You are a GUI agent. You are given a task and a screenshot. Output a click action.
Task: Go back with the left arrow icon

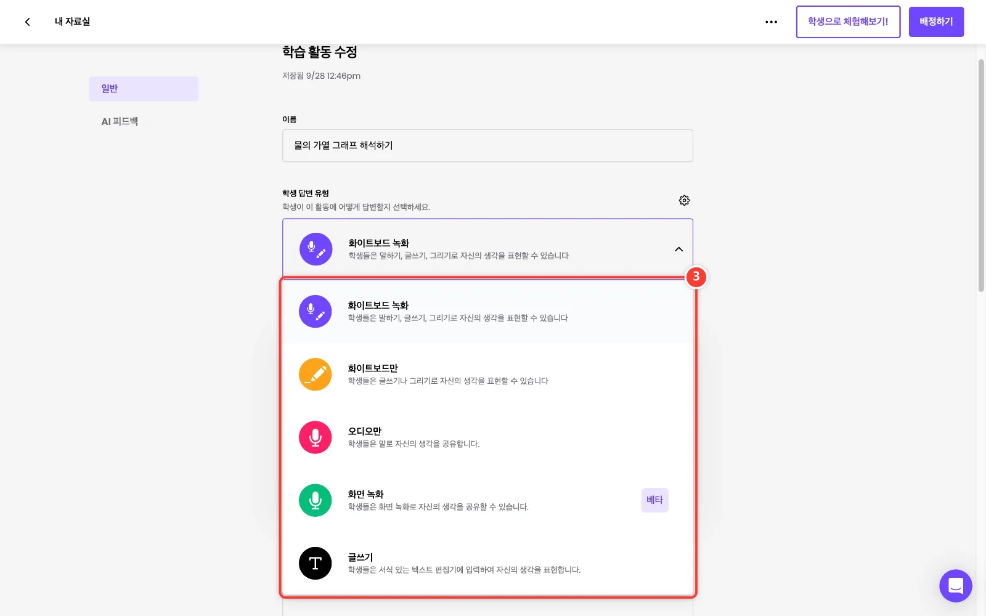click(27, 22)
